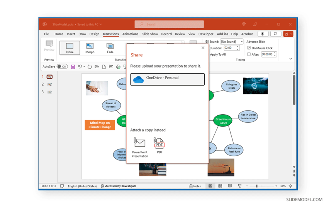336x208 pixels.
Task: Fit slide to current window
Action: click(x=290, y=186)
